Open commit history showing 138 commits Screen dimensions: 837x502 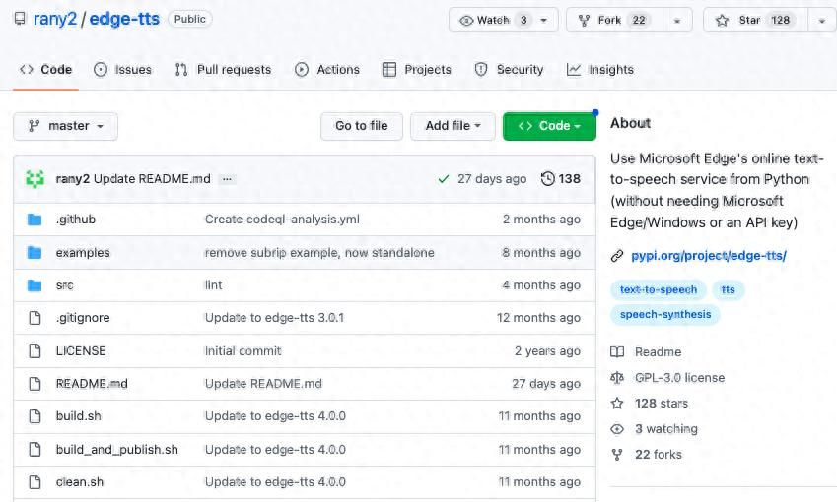561,179
